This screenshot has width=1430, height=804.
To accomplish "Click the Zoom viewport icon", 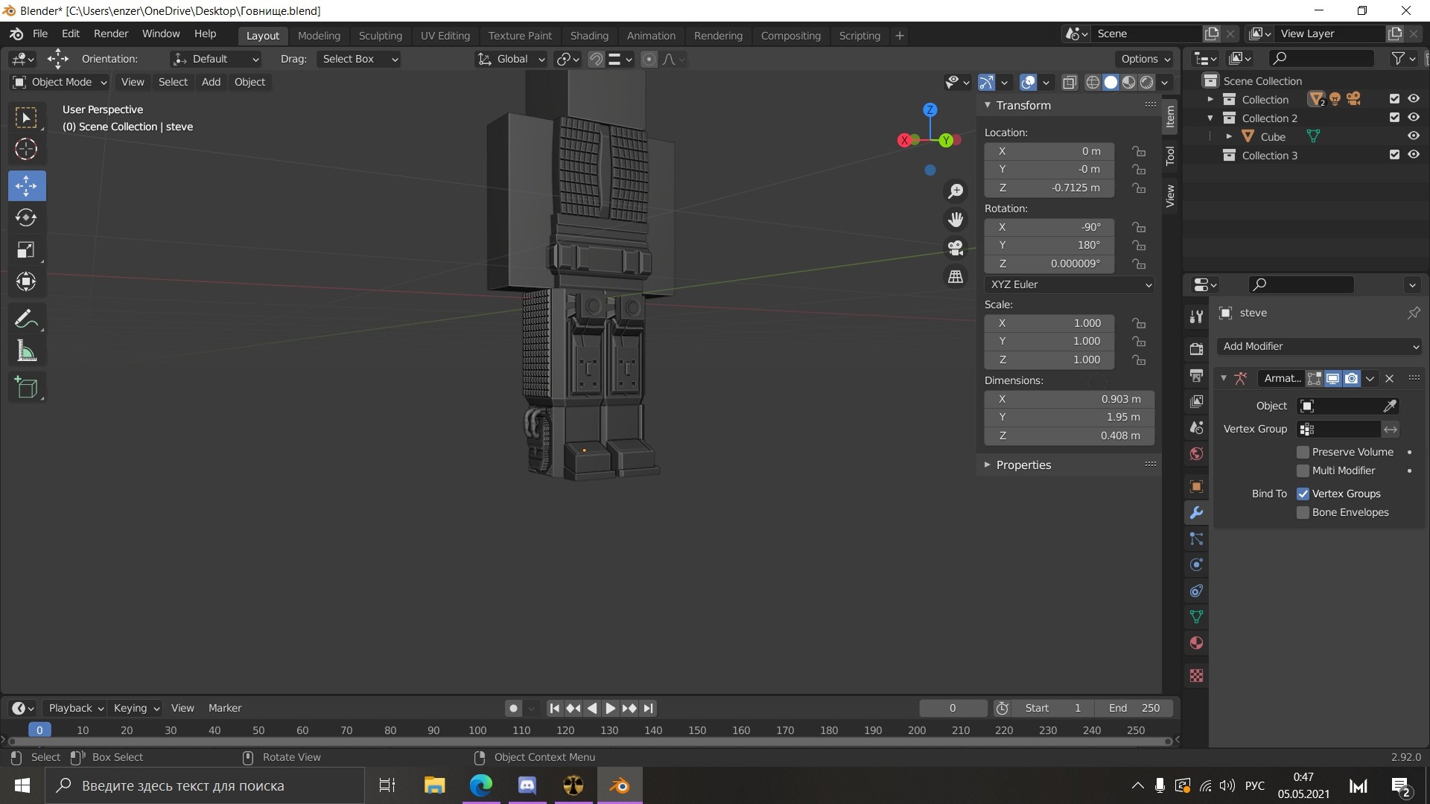I will (956, 191).
